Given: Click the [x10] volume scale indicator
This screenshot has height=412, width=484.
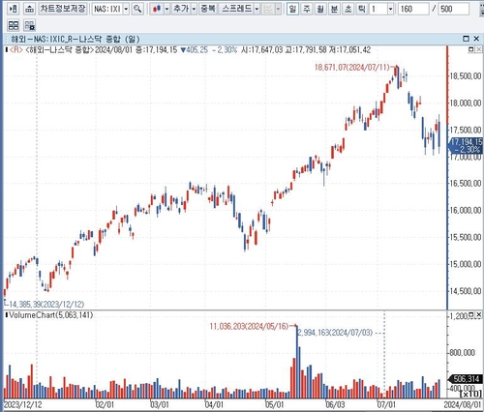Looking at the screenshot, I should coord(469,394).
